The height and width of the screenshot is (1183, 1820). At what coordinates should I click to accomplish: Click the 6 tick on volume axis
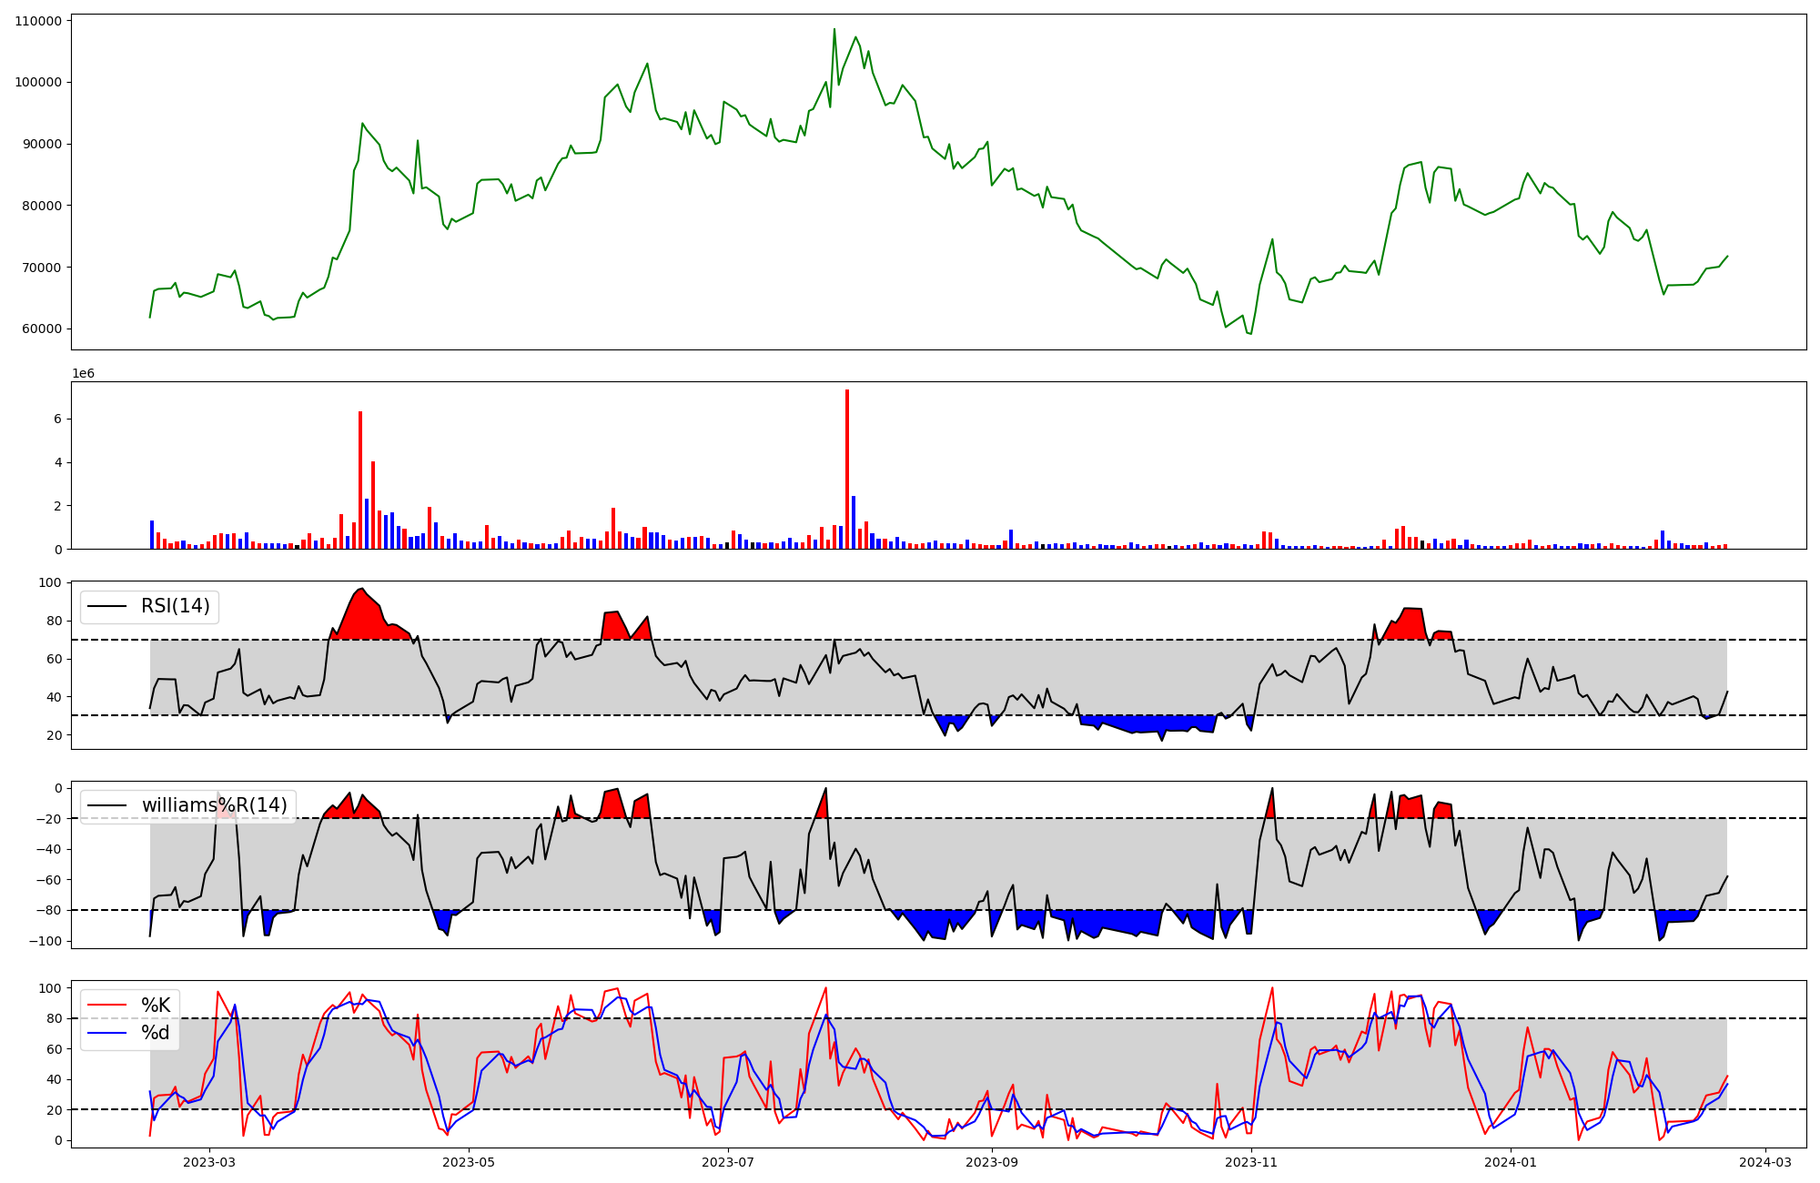click(57, 420)
